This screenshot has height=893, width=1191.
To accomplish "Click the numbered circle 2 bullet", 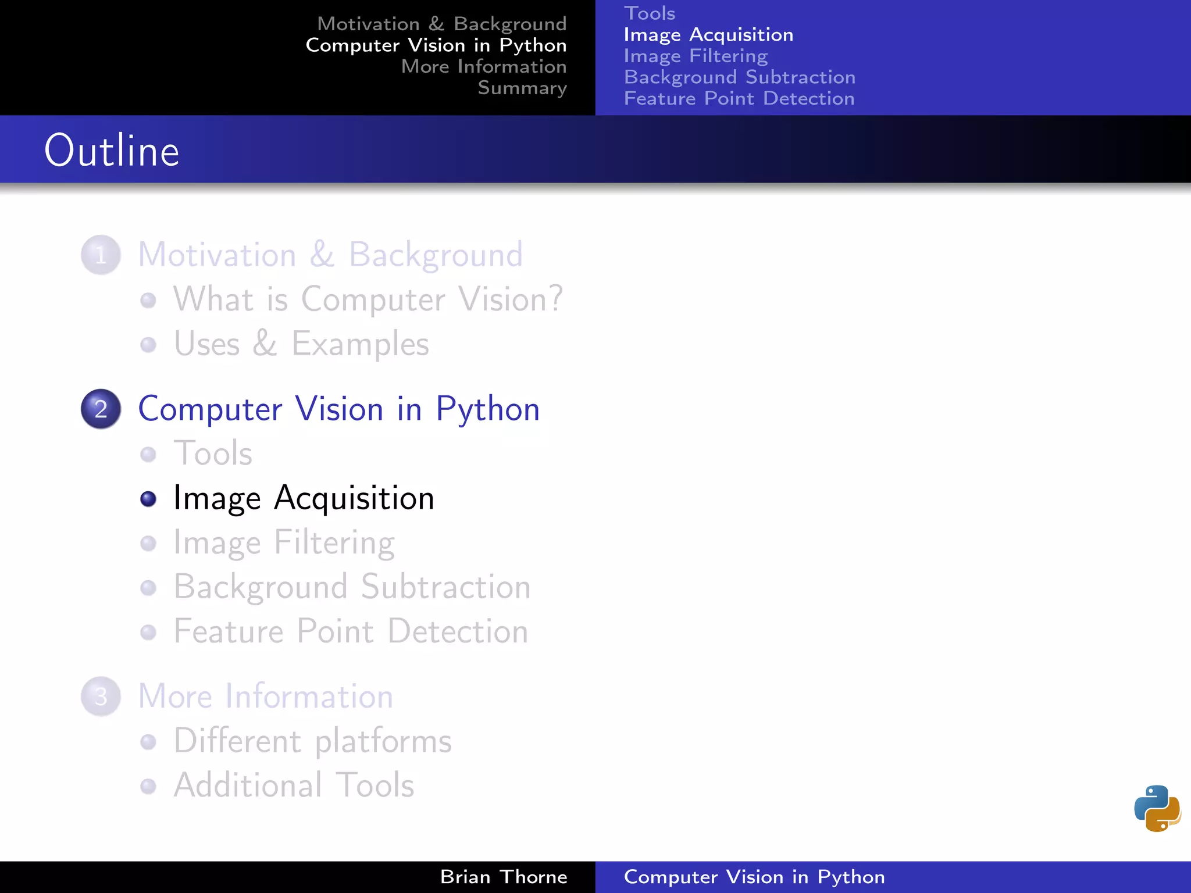I will (x=101, y=409).
